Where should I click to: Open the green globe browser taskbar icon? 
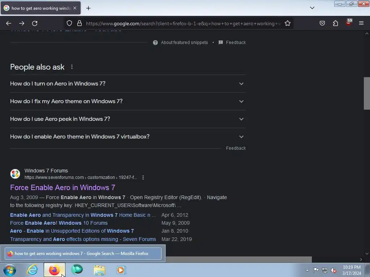[77, 270]
